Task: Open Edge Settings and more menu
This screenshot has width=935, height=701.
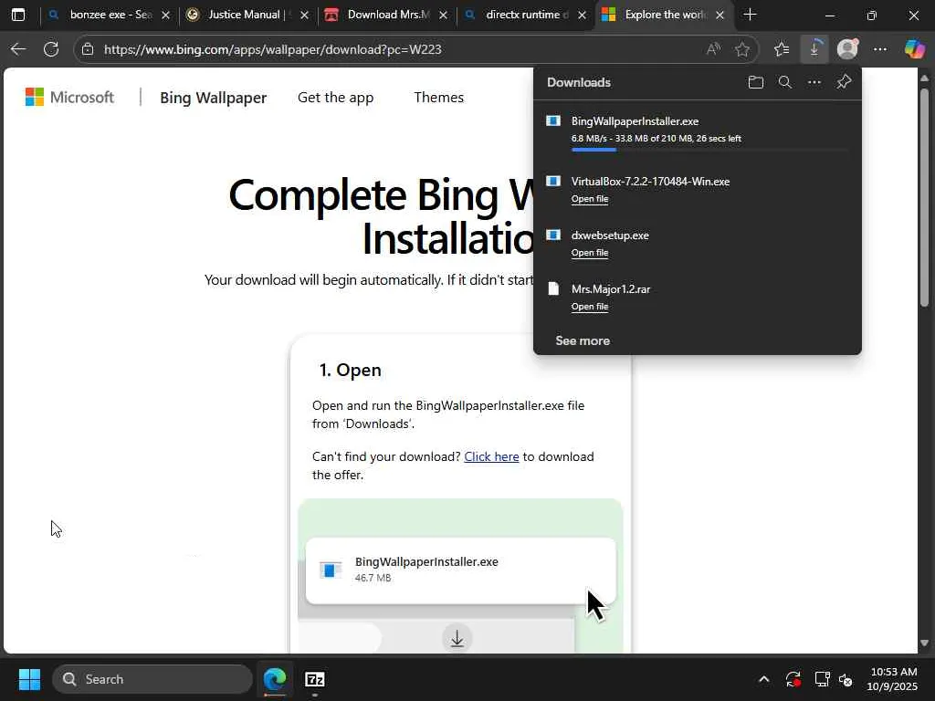Action: point(880,49)
